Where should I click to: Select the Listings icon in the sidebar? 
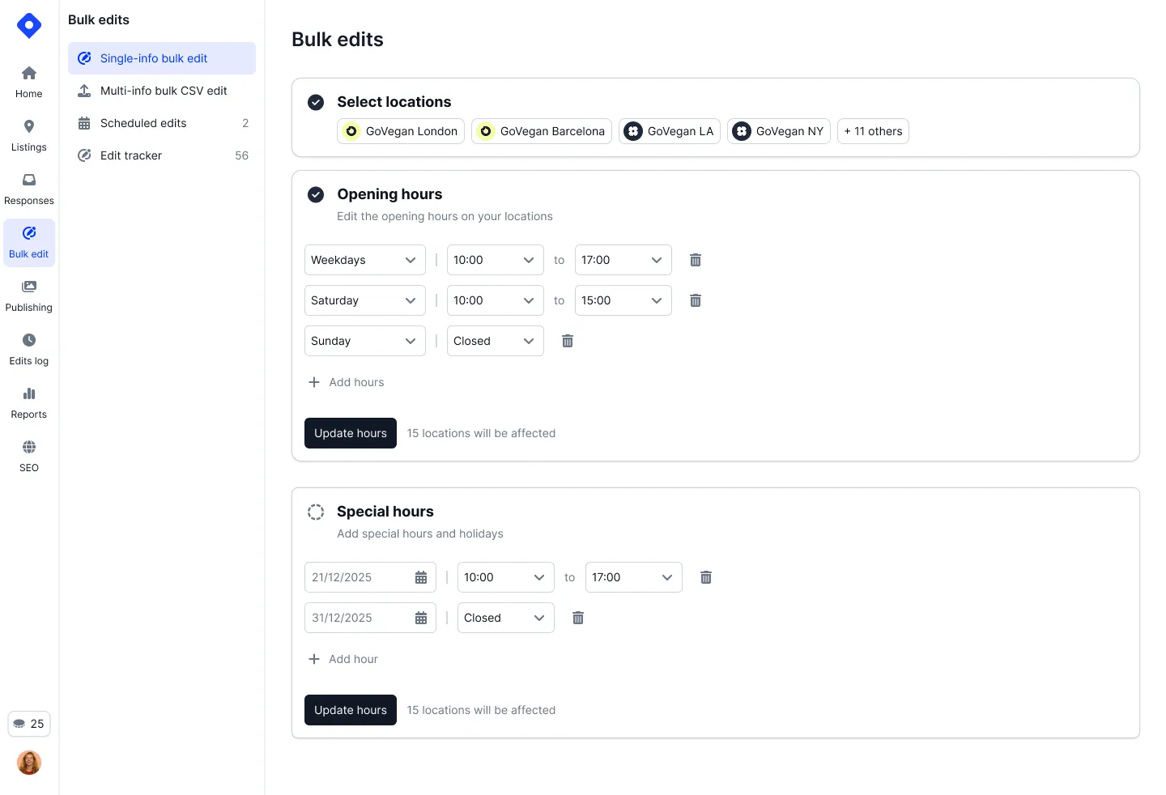tap(28, 134)
